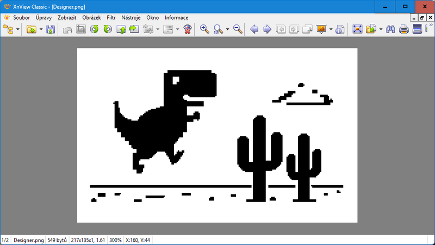Rotate image counter-clockwise with the left rotate icon
The width and height of the screenshot is (435, 245).
pos(94,29)
